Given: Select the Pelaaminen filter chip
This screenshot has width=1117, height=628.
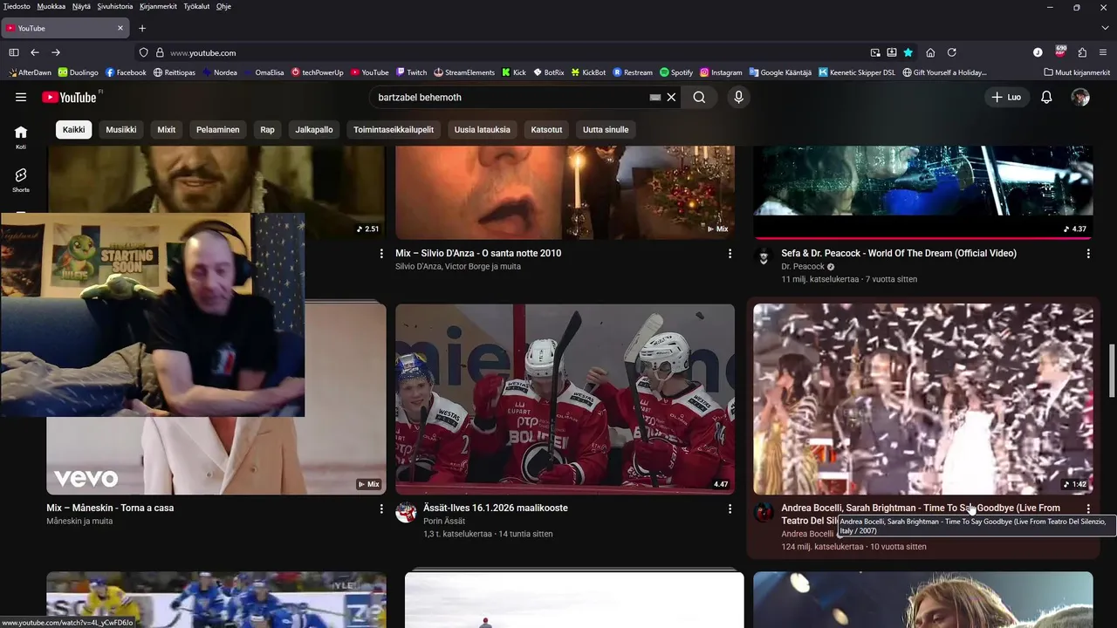Looking at the screenshot, I should tap(218, 129).
